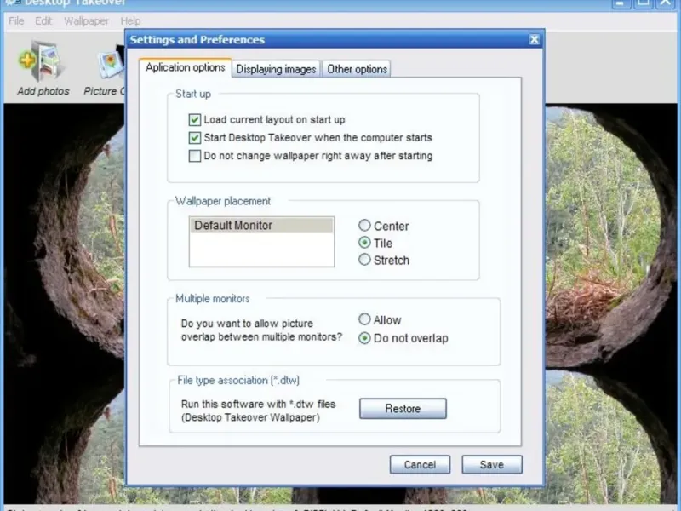Image resolution: width=681 pixels, height=511 pixels.
Task: Open the Wallpaper menu
Action: 87,20
